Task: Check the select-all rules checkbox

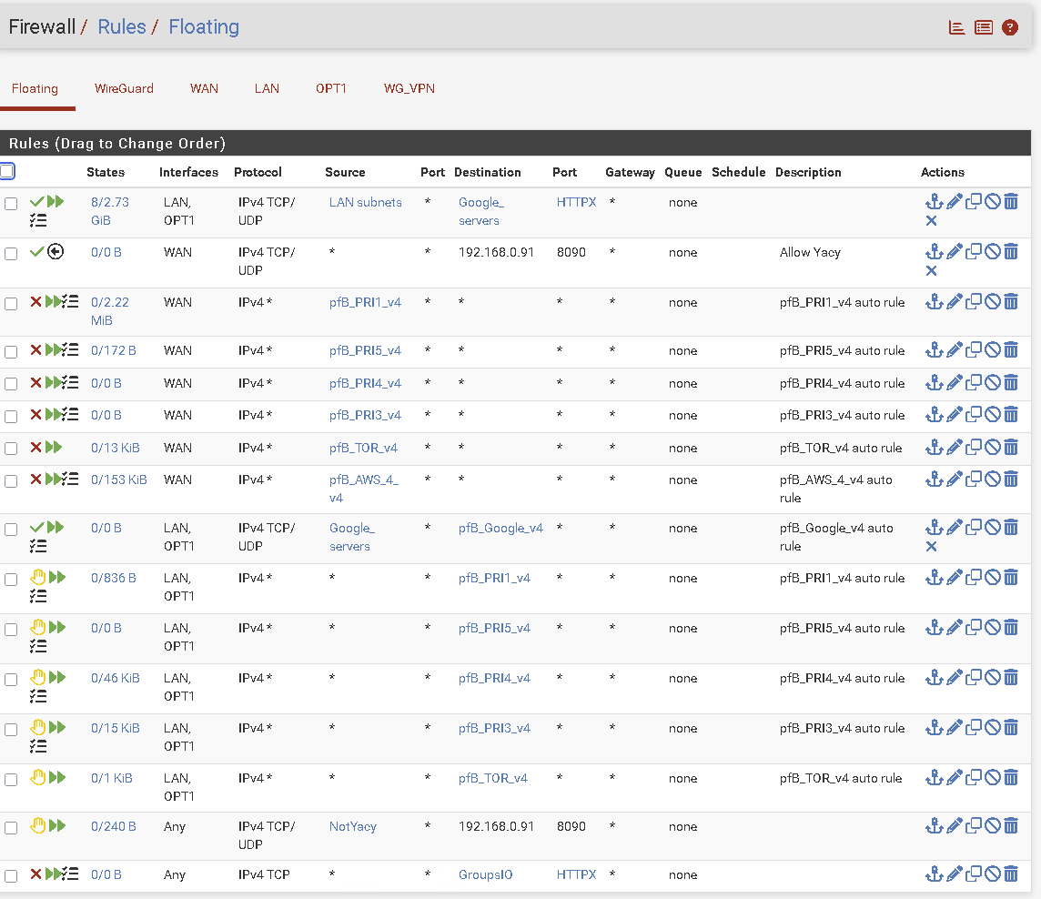Action: pyautogui.click(x=7, y=171)
